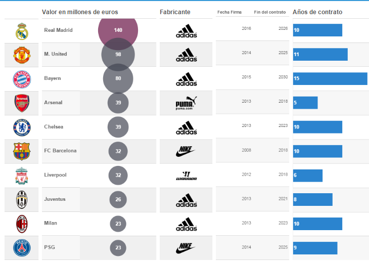Screen dimensions: 369x261
Task: Click the Fabricante column header
Action: pos(175,12)
